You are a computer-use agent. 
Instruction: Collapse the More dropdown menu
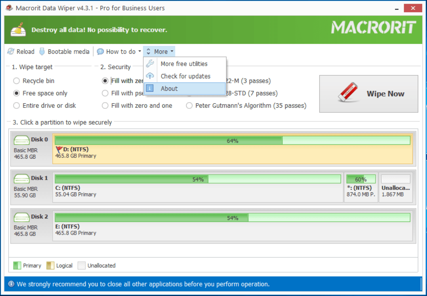point(159,51)
